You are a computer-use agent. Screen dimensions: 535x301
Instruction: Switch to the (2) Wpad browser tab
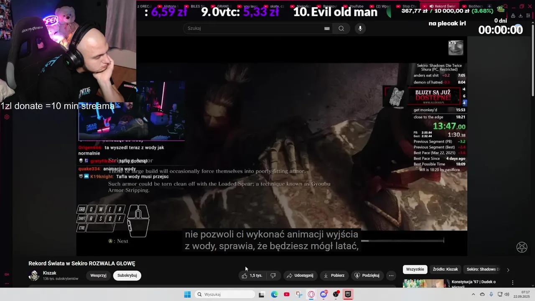tap(381, 6)
